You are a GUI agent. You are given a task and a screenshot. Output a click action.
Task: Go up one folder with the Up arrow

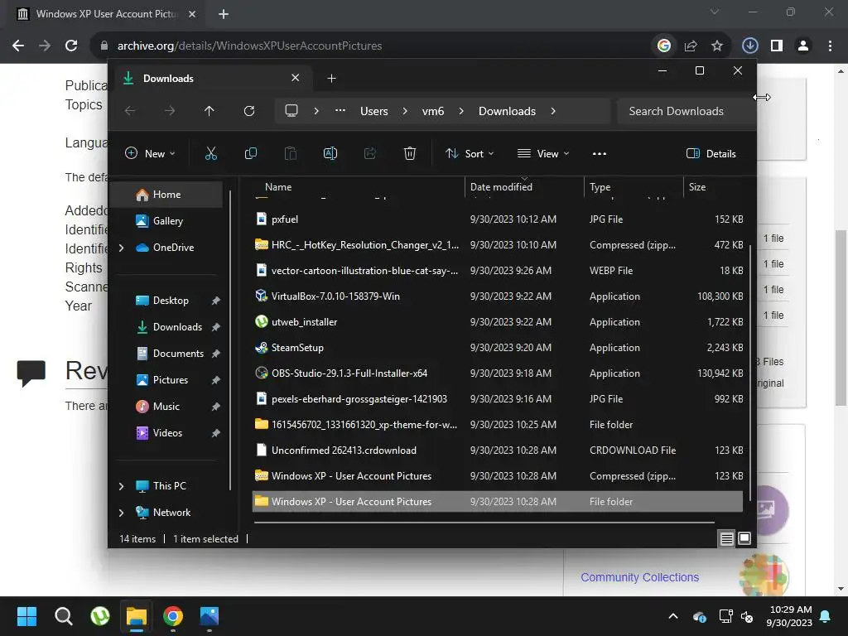click(210, 111)
